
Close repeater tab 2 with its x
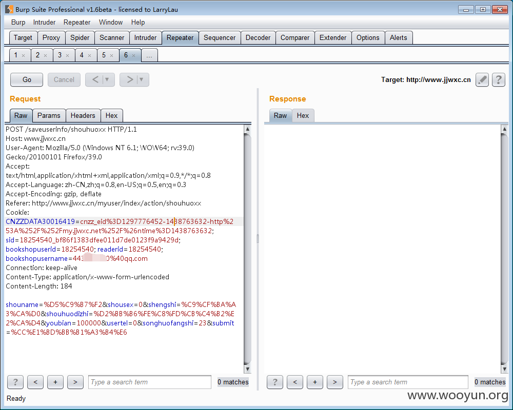(46, 55)
